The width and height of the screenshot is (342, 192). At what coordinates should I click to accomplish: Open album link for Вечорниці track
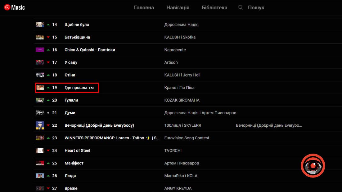tap(269, 125)
